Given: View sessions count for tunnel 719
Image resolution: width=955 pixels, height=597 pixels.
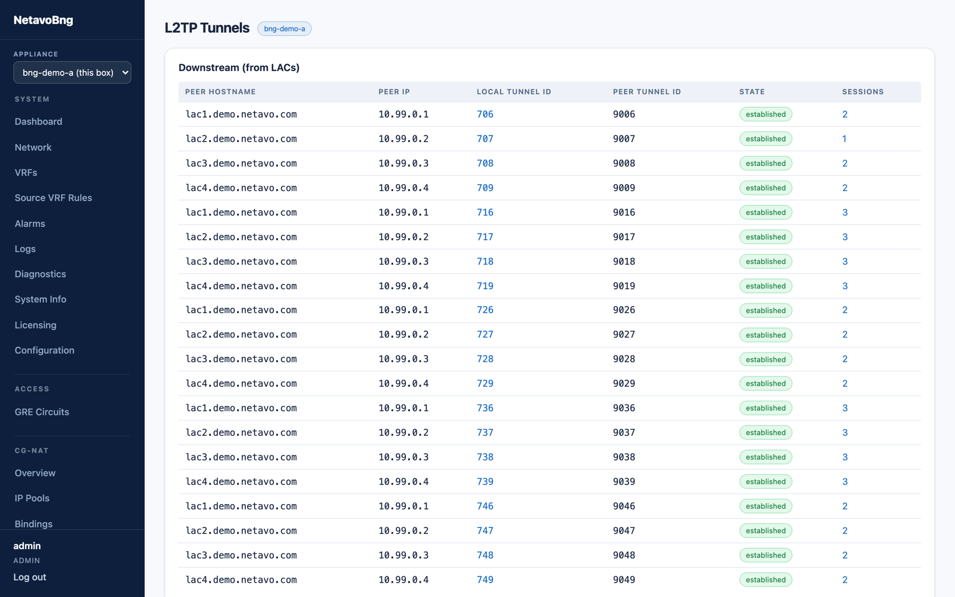Looking at the screenshot, I should 845,286.
